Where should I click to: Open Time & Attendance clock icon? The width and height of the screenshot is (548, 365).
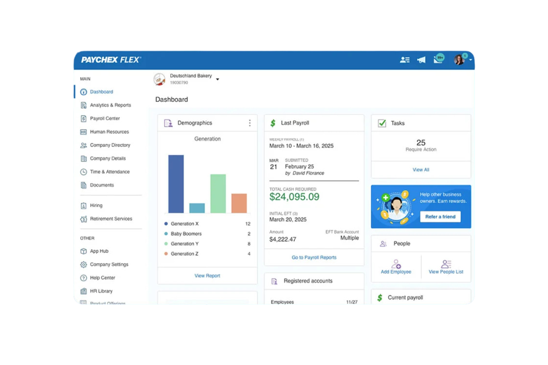(84, 171)
